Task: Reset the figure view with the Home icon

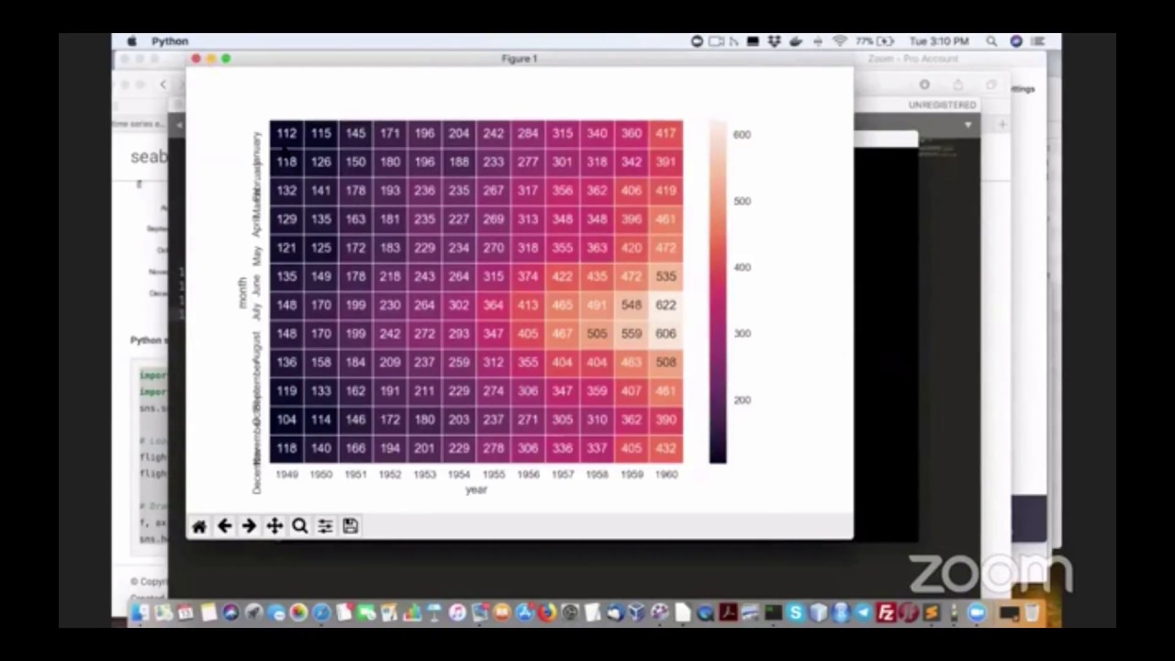Action: tap(199, 526)
